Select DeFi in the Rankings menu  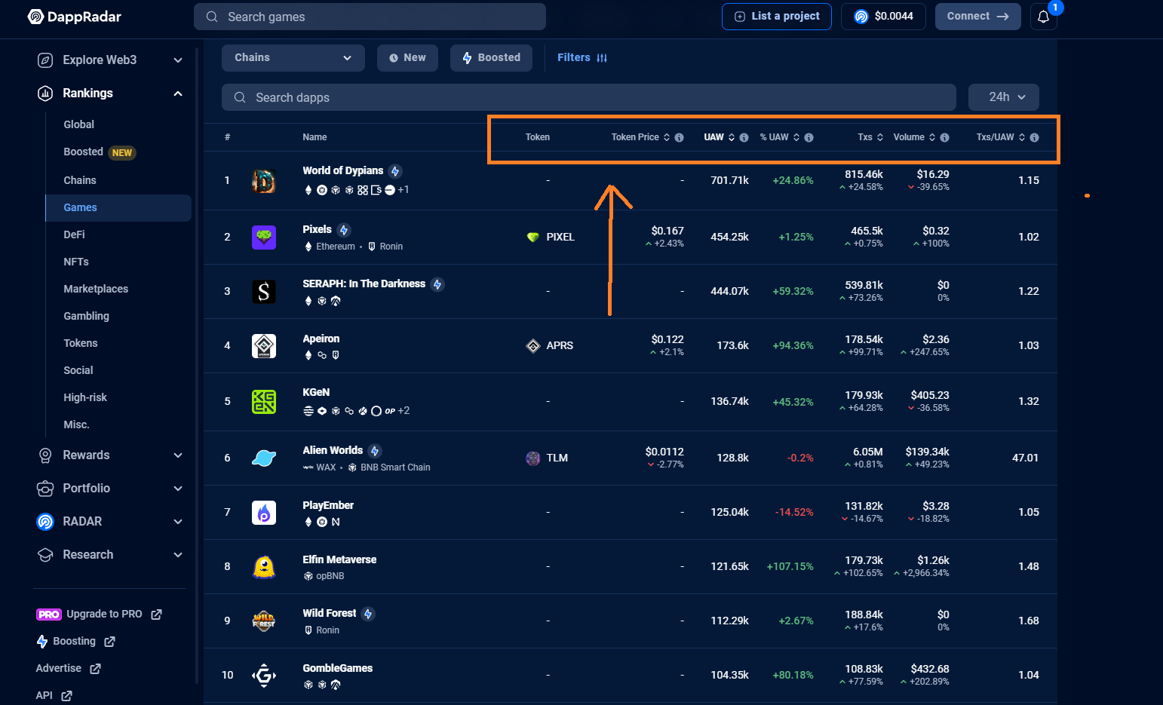(x=74, y=234)
